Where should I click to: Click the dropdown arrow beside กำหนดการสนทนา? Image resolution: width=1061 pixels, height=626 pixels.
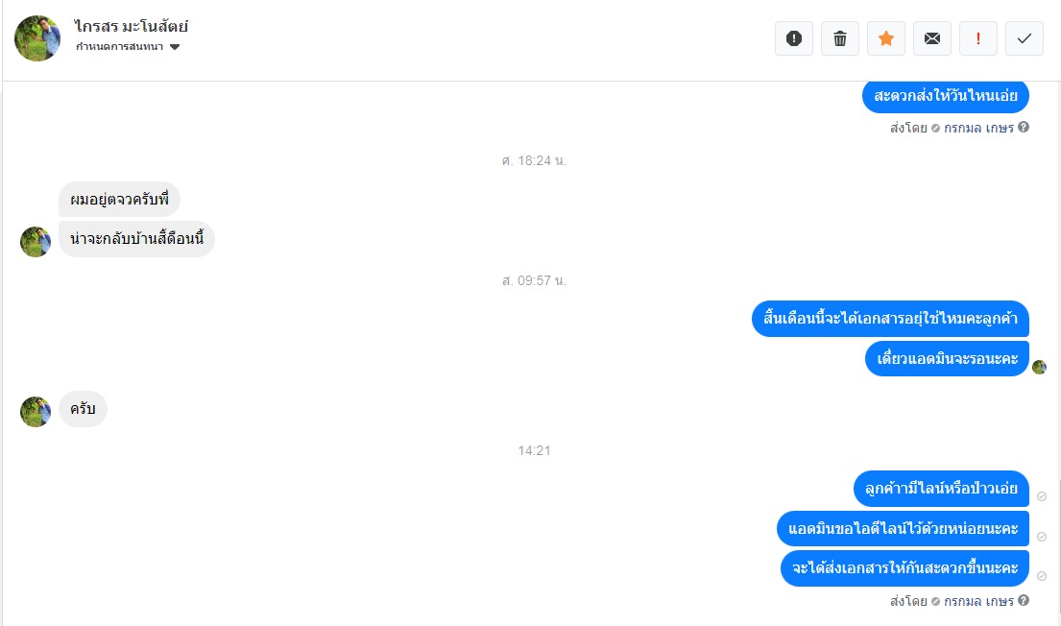(x=175, y=47)
